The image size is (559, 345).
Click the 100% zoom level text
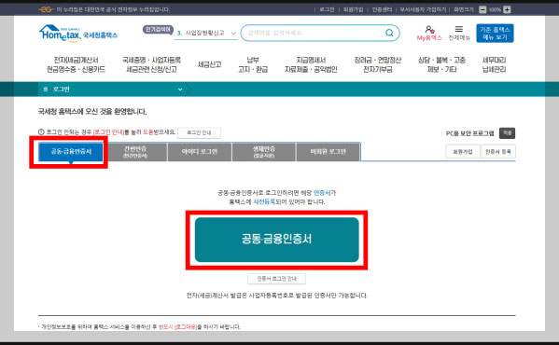[x=495, y=9]
